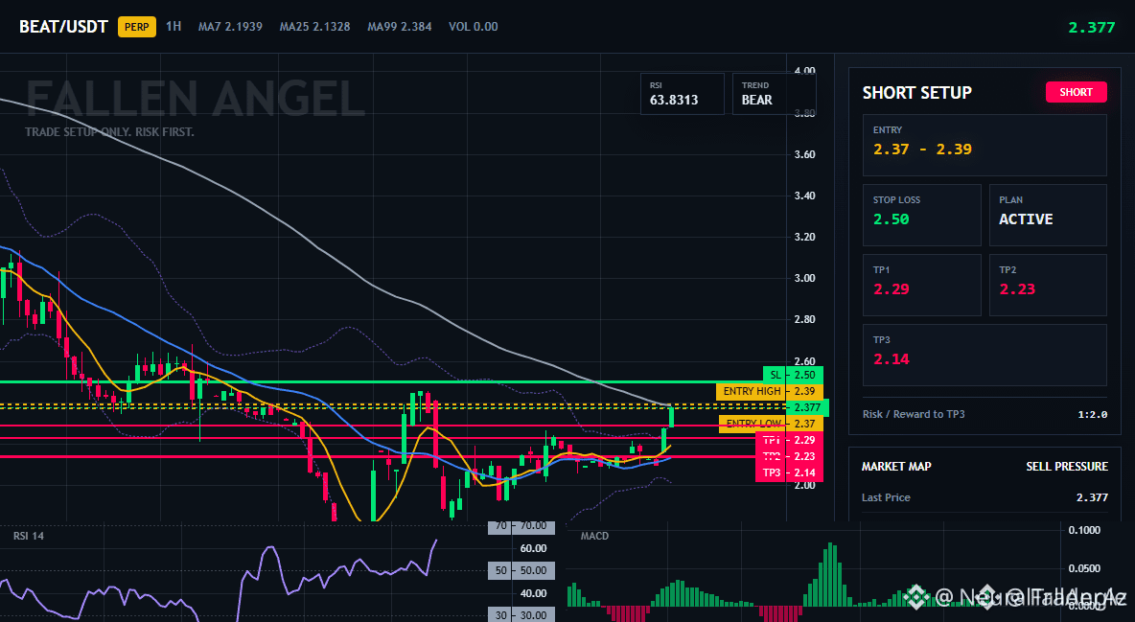Screen dimensions: 1135x622
Task: Click the PLAN ACTIVE card
Action: click(x=1048, y=215)
